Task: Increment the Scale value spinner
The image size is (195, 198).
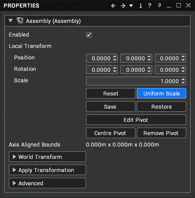Action: [x=183, y=79]
